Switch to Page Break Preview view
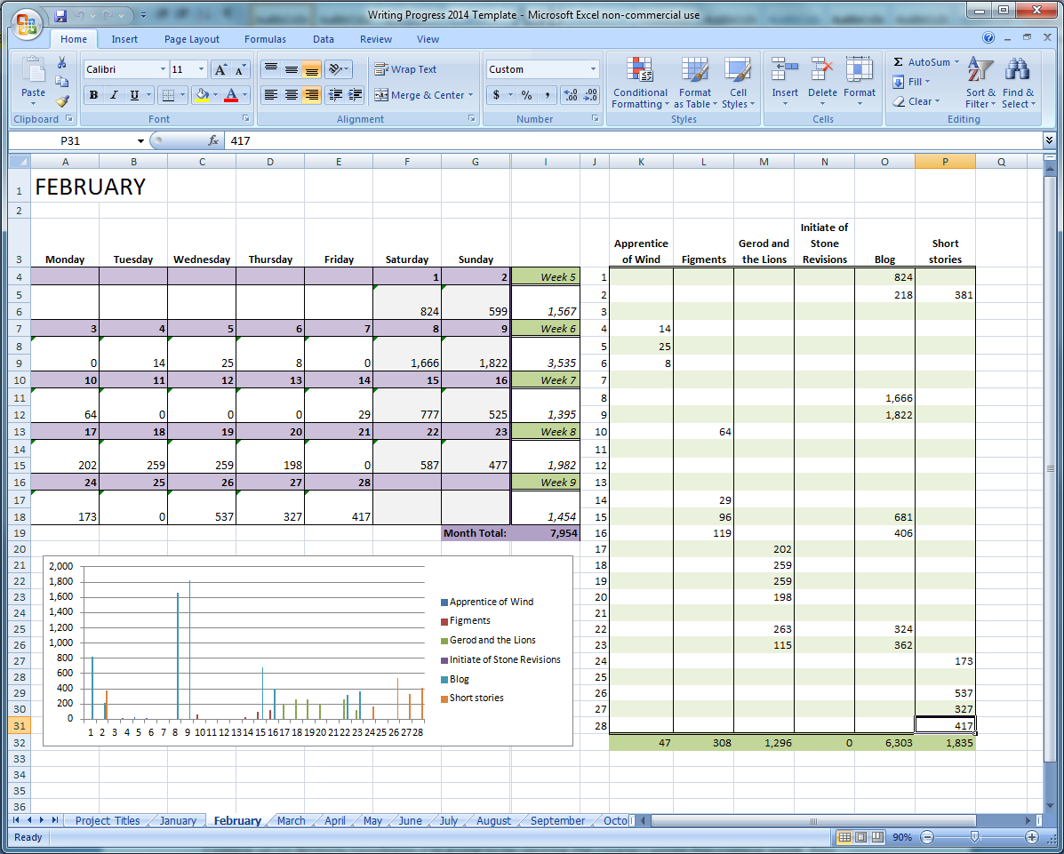The height and width of the screenshot is (854, 1064). pyautogui.click(x=878, y=837)
